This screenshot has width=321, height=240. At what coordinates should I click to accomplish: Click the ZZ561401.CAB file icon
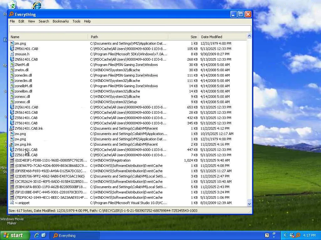(12, 155)
